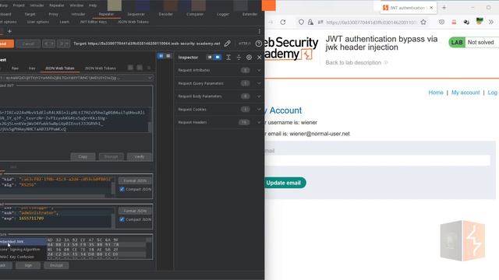This screenshot has width=499, height=280.
Task: Choose Embedded JWK attack option
Action: (x=23, y=242)
